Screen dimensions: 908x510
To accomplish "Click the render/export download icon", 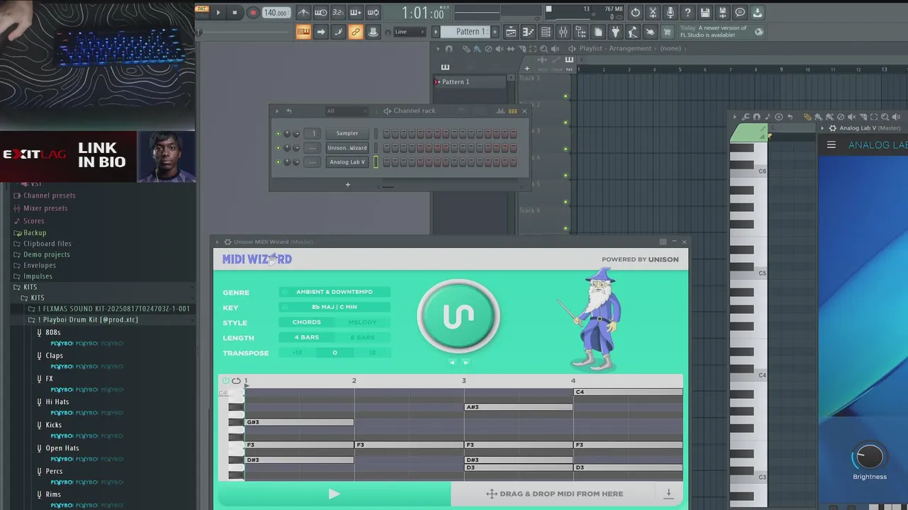I will pos(758,12).
